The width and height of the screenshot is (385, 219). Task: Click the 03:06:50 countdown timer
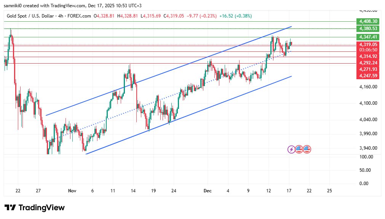368,50
